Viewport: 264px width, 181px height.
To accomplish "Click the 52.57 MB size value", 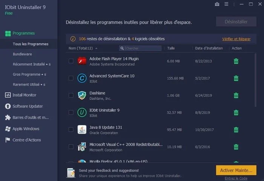I will click(x=174, y=113).
